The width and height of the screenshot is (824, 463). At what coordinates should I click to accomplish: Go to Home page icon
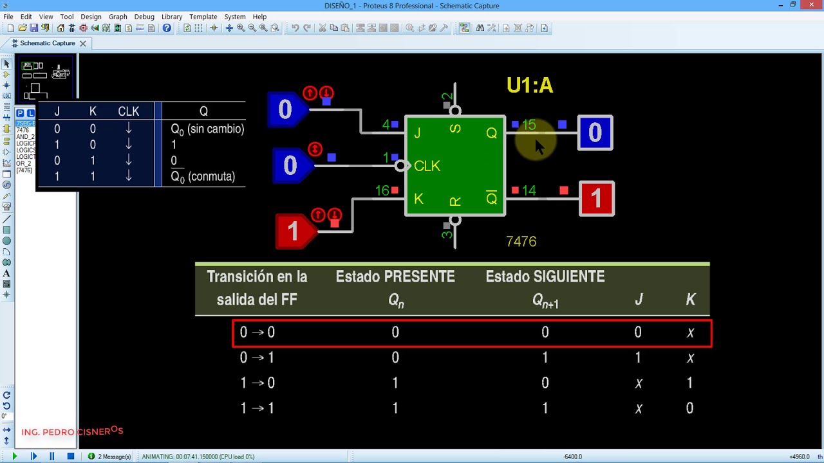tap(61, 28)
